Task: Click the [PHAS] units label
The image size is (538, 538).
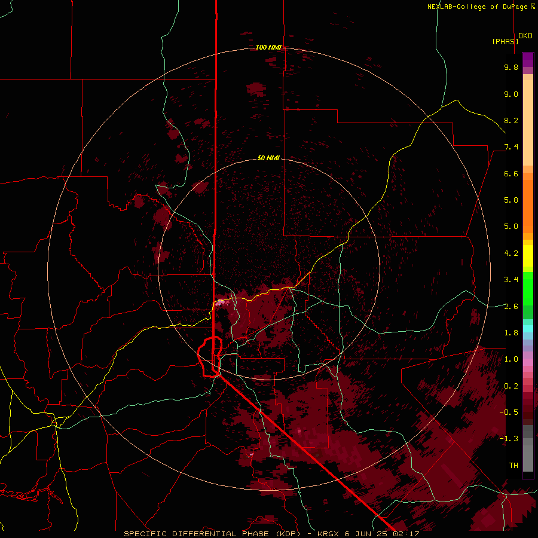Action: pos(505,41)
